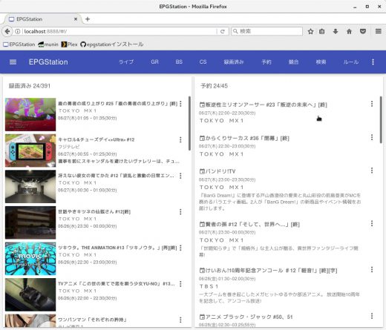Viewport: 386px width, 330px height.
Task: Open the dark studio room thumbnail
Action: click(30, 187)
